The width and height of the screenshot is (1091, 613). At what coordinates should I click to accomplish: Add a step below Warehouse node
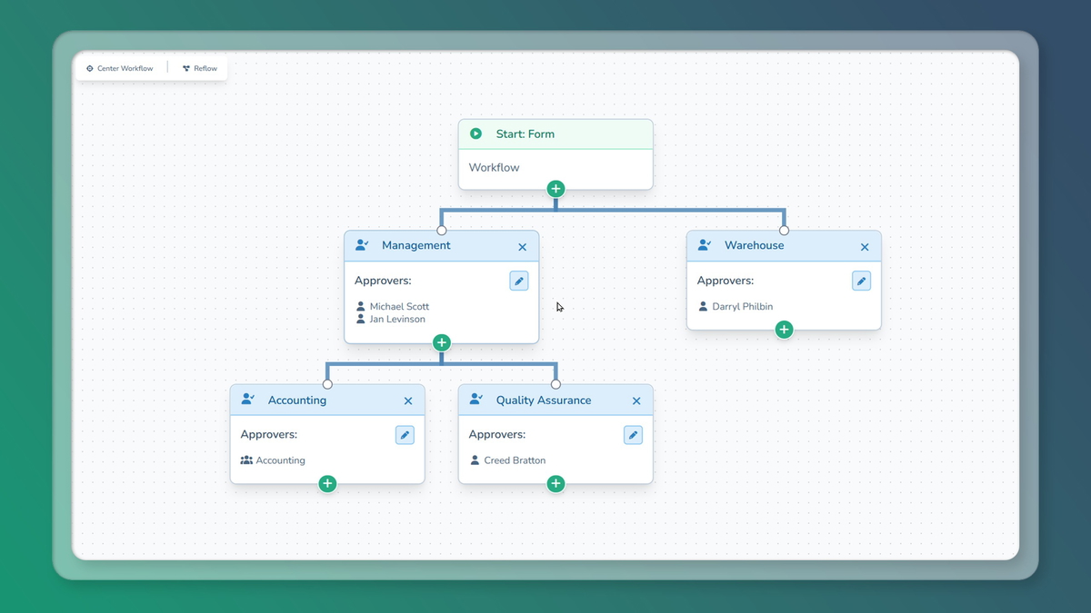tap(784, 330)
